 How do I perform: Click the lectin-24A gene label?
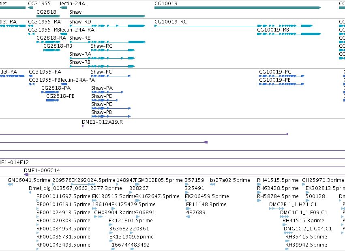pyautogui.click(x=73, y=4)
